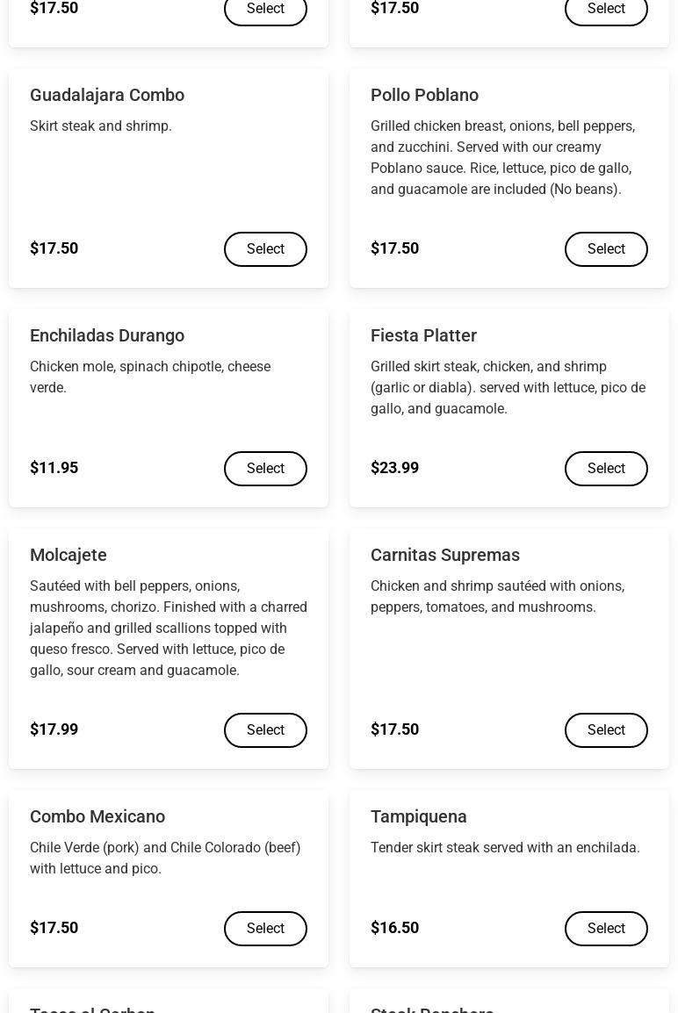Click the Tampiquena dish name

click(418, 816)
